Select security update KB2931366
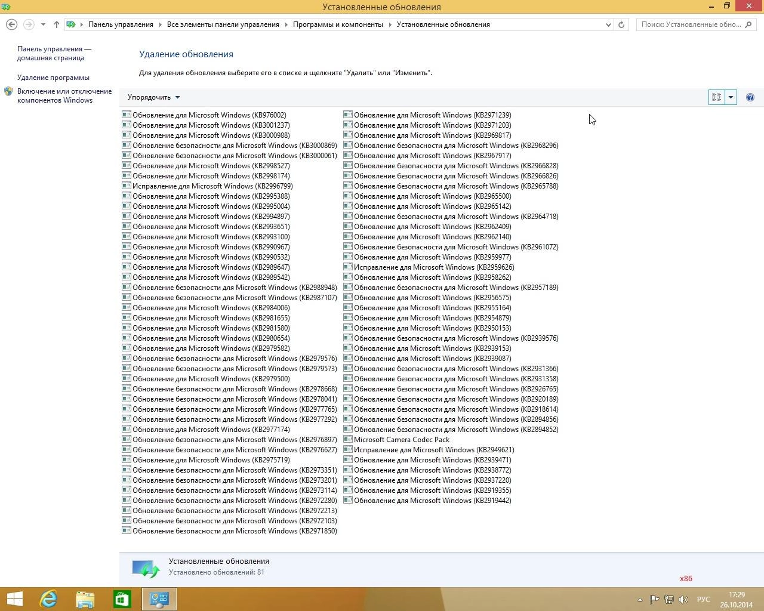Viewport: 764px width, 611px height. [451, 369]
